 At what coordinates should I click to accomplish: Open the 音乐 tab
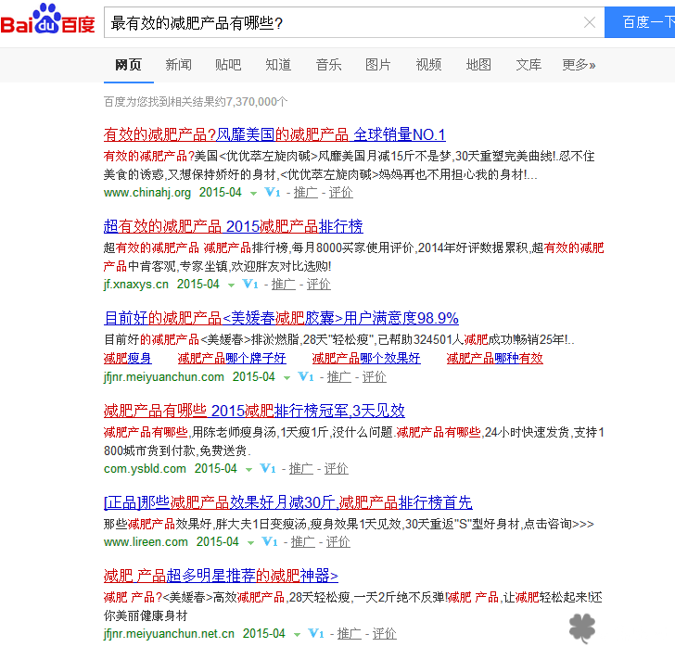coord(328,65)
